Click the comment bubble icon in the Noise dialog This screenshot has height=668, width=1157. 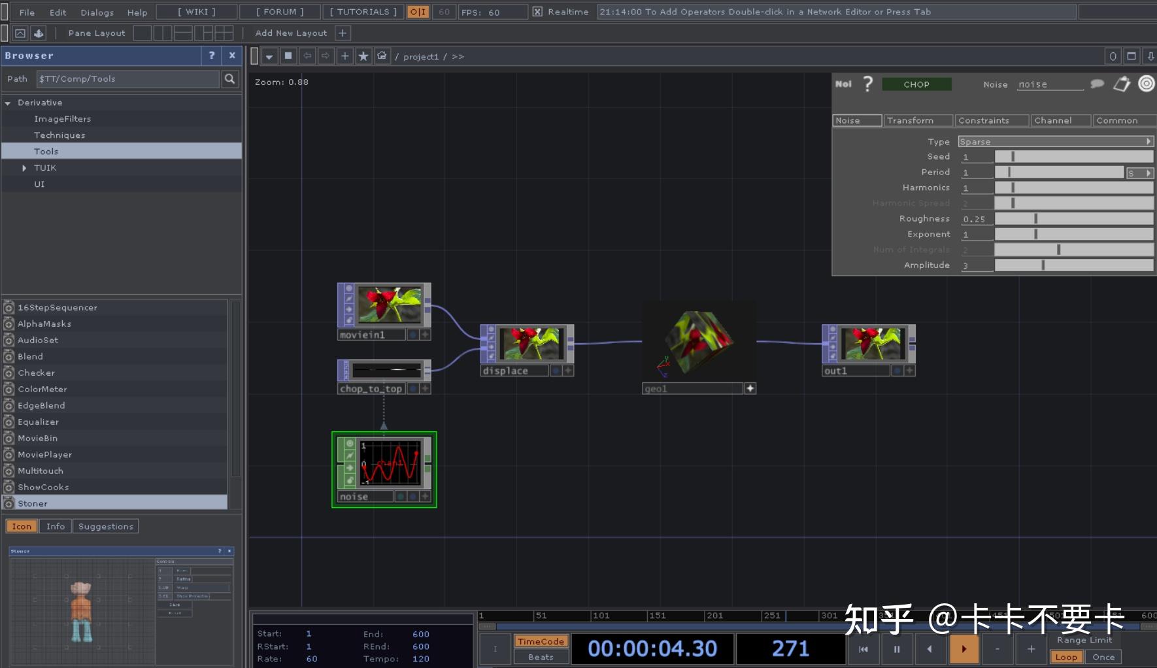pyautogui.click(x=1098, y=84)
